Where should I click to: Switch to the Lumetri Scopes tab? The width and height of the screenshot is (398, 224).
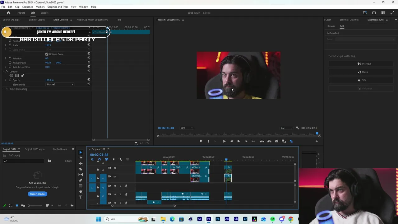point(37,20)
